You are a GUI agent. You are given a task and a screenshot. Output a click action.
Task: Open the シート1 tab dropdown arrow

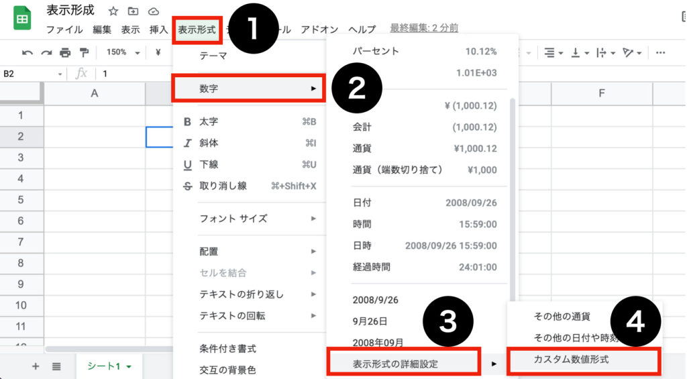point(129,366)
